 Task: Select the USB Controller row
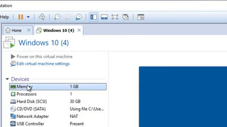(x=58, y=124)
